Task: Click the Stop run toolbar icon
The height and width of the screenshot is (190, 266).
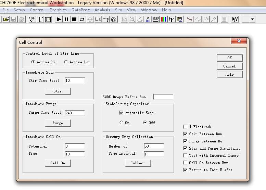Action: 74,19
